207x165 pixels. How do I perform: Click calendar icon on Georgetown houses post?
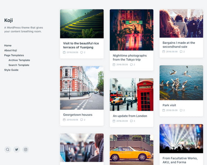pos(64,120)
